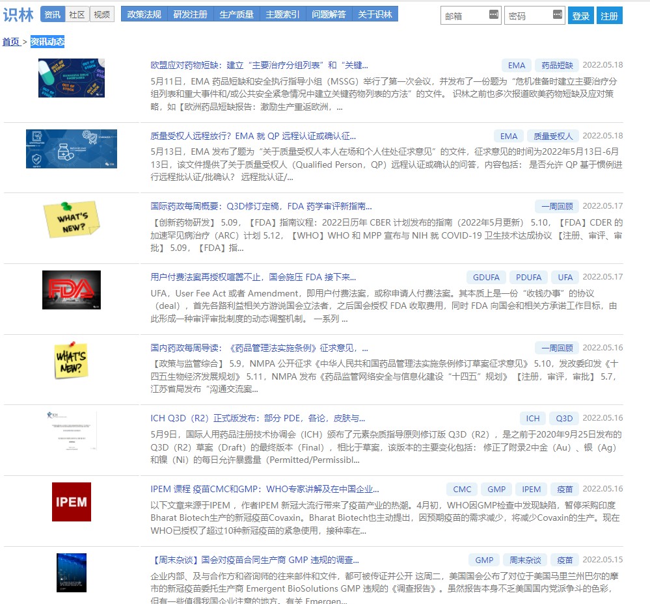Click the password manager icon in 密码 field
Image resolution: width=650 pixels, height=604 pixels.
pos(557,15)
